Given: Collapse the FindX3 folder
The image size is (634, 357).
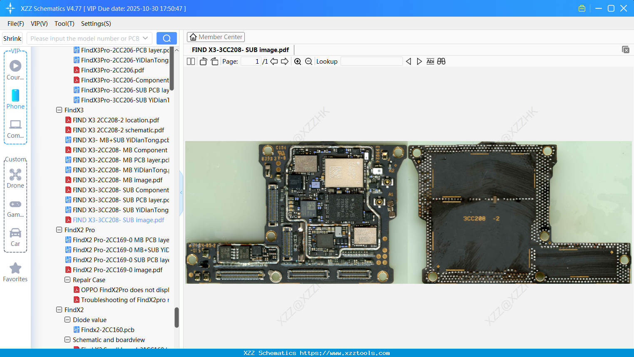Looking at the screenshot, I should (x=59, y=110).
